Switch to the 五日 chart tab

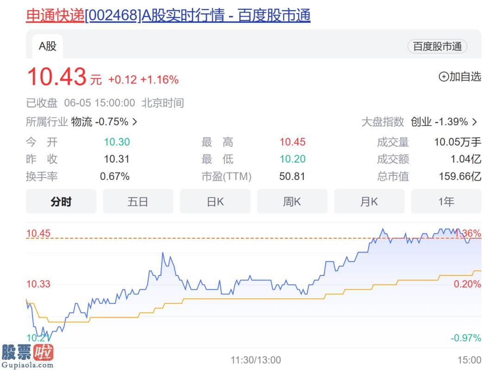[138, 201]
